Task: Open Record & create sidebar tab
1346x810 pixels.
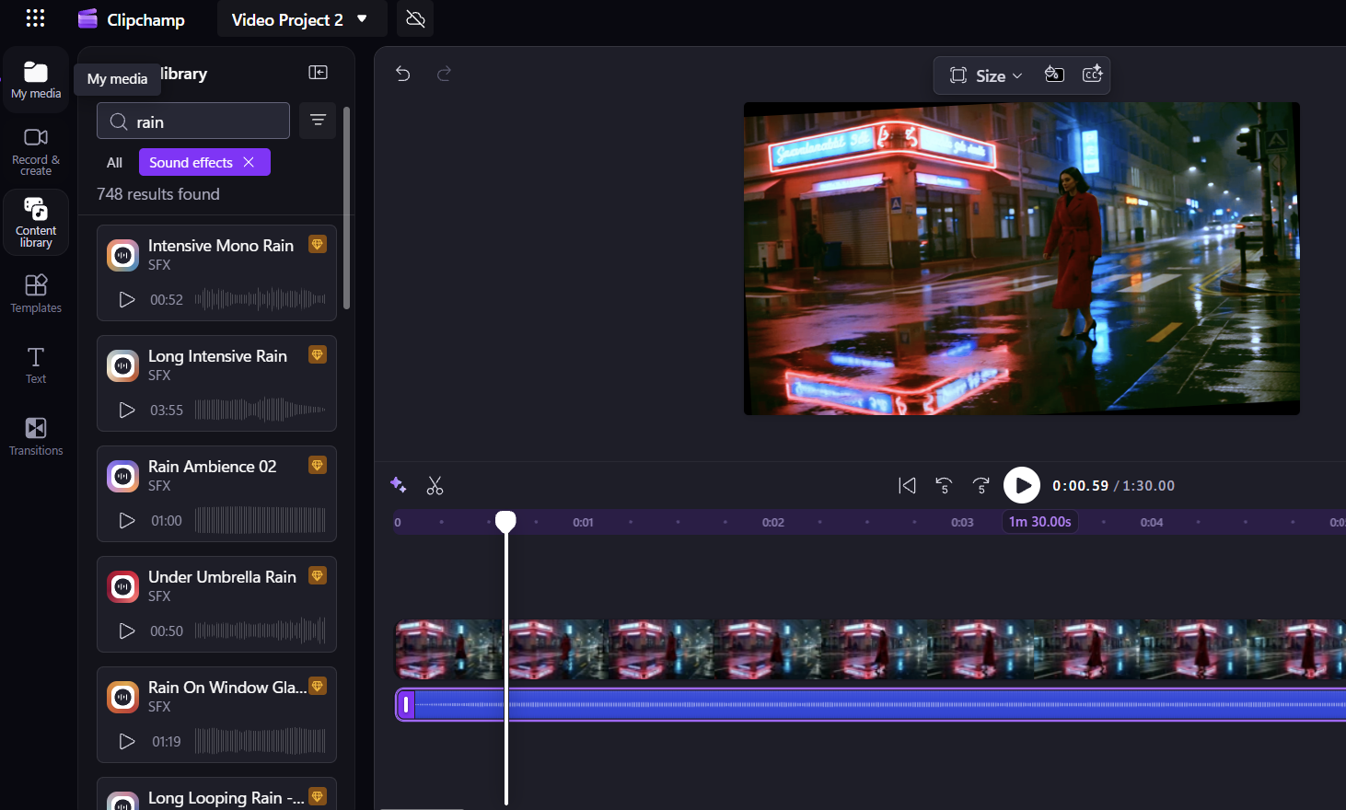Action: (36, 151)
